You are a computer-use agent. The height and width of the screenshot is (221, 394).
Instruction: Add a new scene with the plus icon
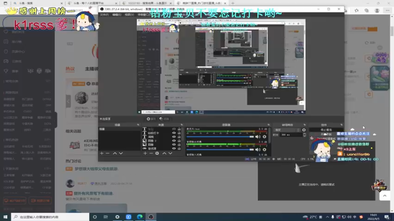coord(101,153)
